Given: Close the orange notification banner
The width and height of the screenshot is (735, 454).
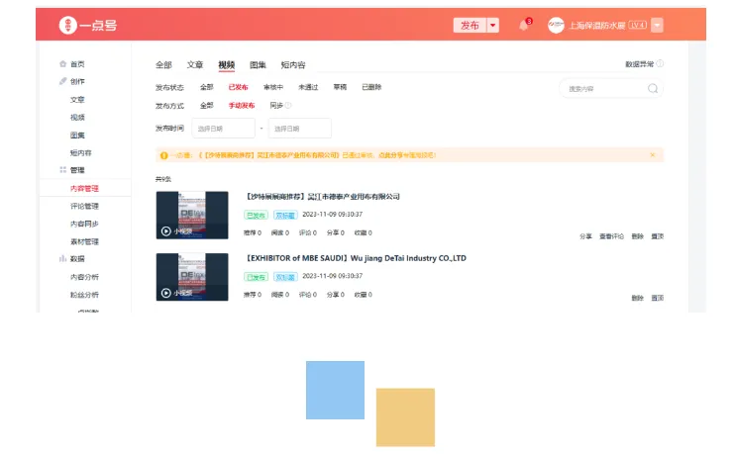Looking at the screenshot, I should tap(653, 155).
